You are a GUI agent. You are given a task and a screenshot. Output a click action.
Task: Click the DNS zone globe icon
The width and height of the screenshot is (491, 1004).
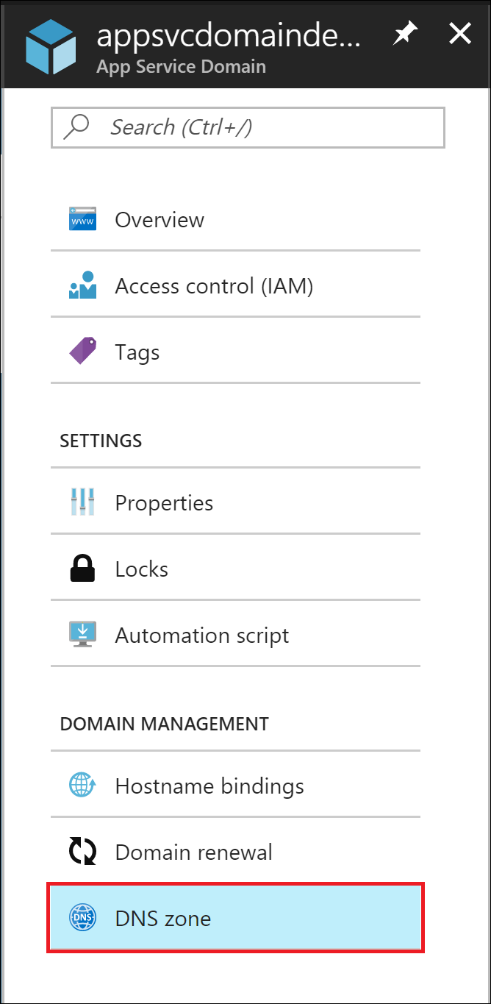82,918
